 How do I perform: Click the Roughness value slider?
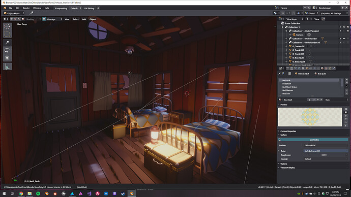pos(326,155)
